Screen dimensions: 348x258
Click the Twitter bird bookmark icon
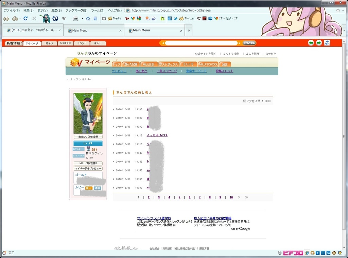[x=176, y=18]
